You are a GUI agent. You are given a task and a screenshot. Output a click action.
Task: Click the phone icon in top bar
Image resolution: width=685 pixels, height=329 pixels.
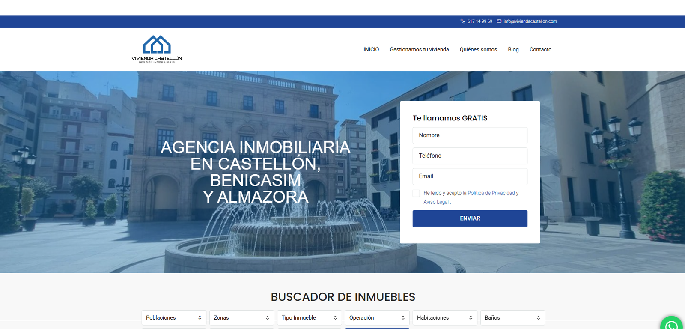(x=463, y=21)
